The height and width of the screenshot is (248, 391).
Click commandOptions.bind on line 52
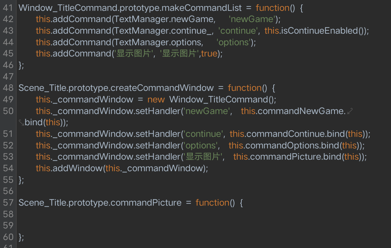pyautogui.click(x=292, y=146)
